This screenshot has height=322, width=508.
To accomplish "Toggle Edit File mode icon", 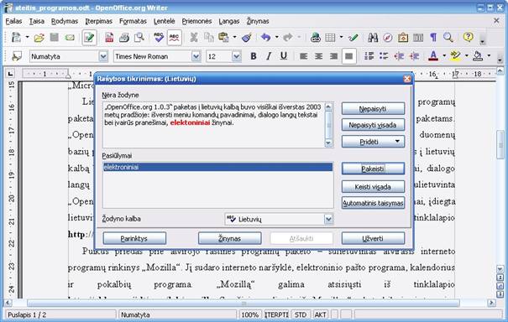I will 89,38.
